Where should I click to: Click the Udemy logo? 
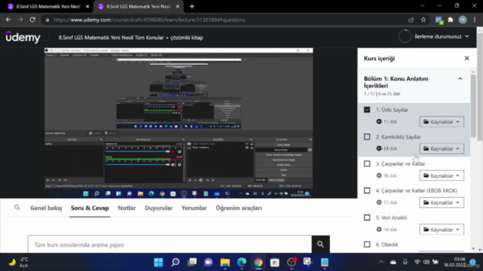[x=23, y=37]
